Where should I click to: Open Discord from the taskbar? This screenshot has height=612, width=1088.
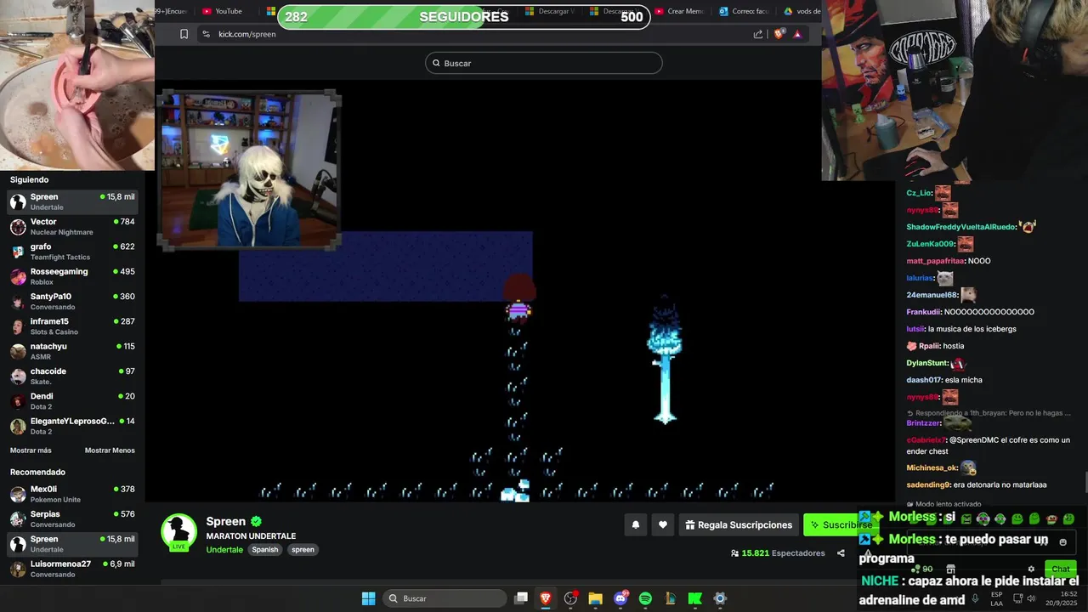click(x=620, y=598)
